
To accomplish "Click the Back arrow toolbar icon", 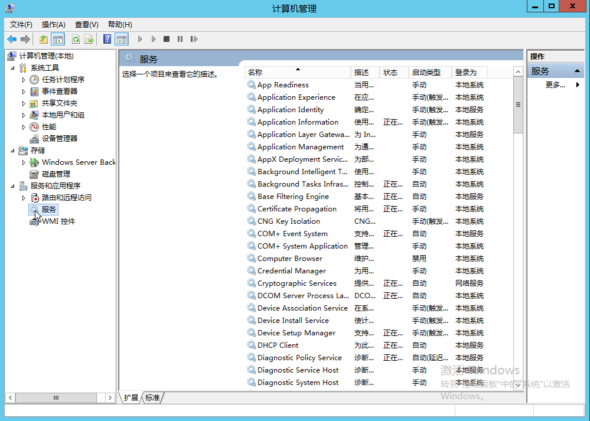I will click(12, 39).
